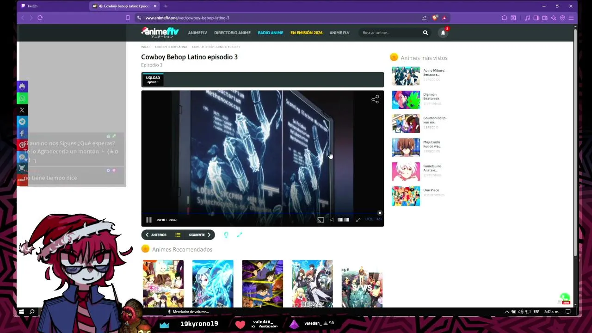Click the flame icon atop the share sidebar
The image size is (592, 333).
point(22,86)
